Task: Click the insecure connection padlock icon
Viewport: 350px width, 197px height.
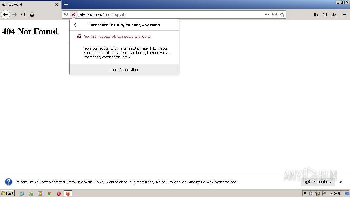Action: (x=74, y=15)
